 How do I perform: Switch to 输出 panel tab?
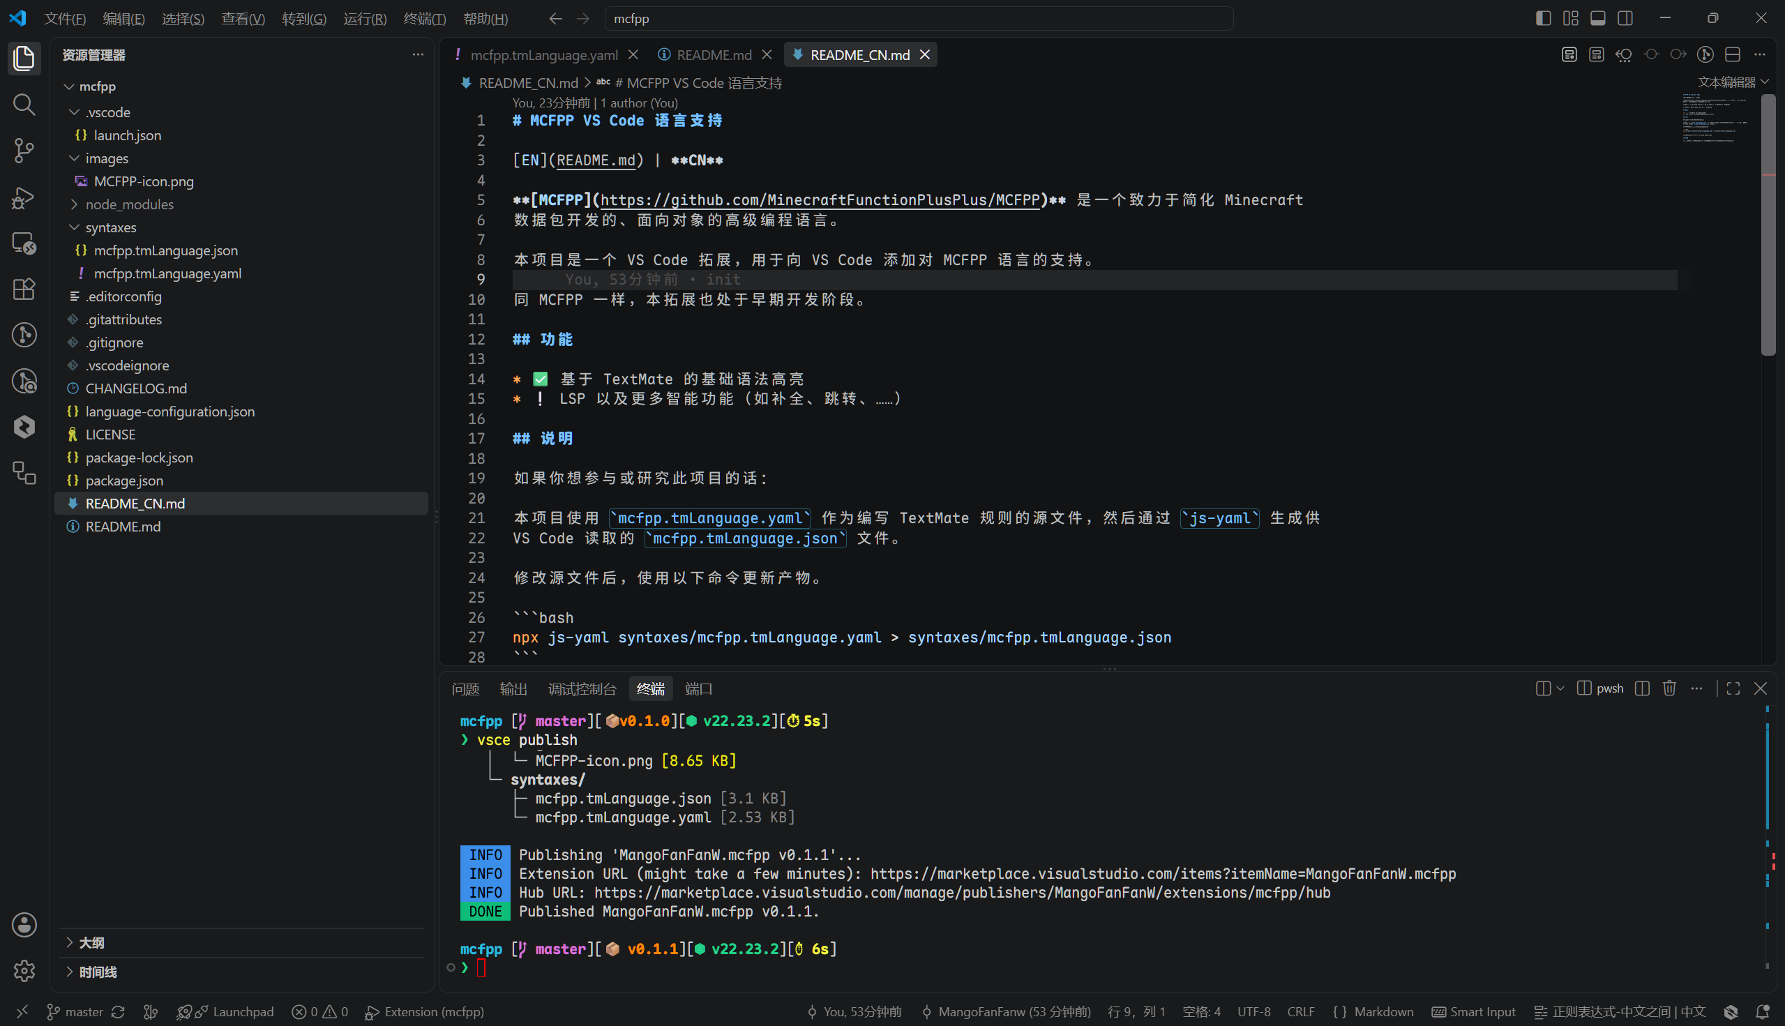click(x=513, y=689)
